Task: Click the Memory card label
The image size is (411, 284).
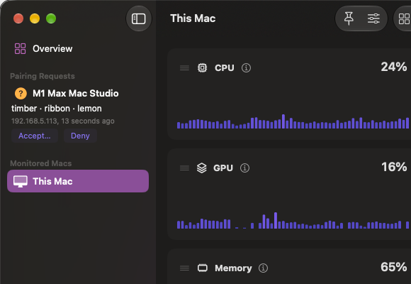Action: [233, 268]
